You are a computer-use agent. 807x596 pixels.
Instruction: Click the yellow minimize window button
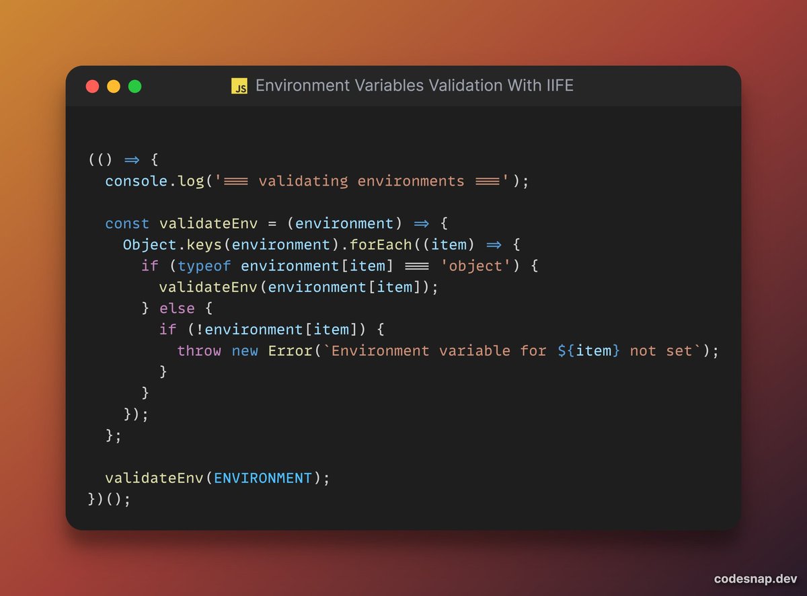[x=114, y=86]
